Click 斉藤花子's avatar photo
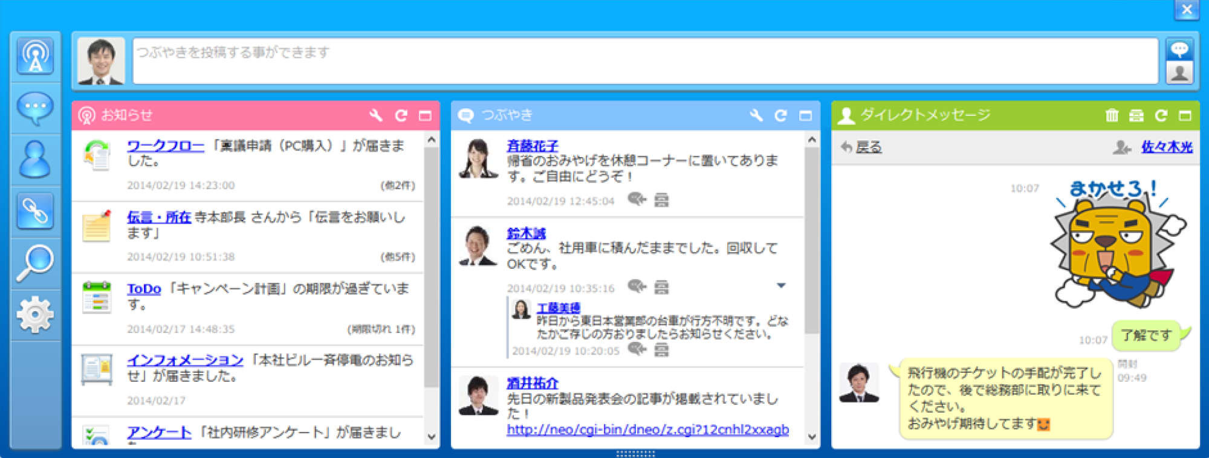Viewport: 1209px width, 458px height. point(478,158)
